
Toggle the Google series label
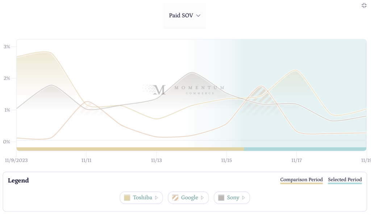[x=189, y=198]
